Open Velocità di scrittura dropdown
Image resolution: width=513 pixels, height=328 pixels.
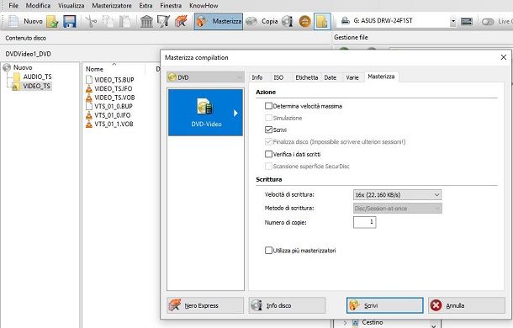[397, 195]
